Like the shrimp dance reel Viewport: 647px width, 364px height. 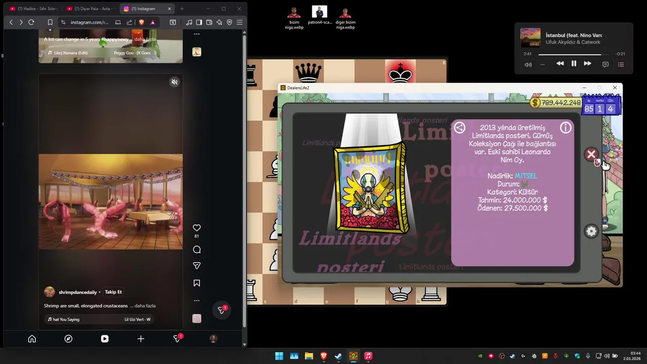pyautogui.click(x=197, y=228)
